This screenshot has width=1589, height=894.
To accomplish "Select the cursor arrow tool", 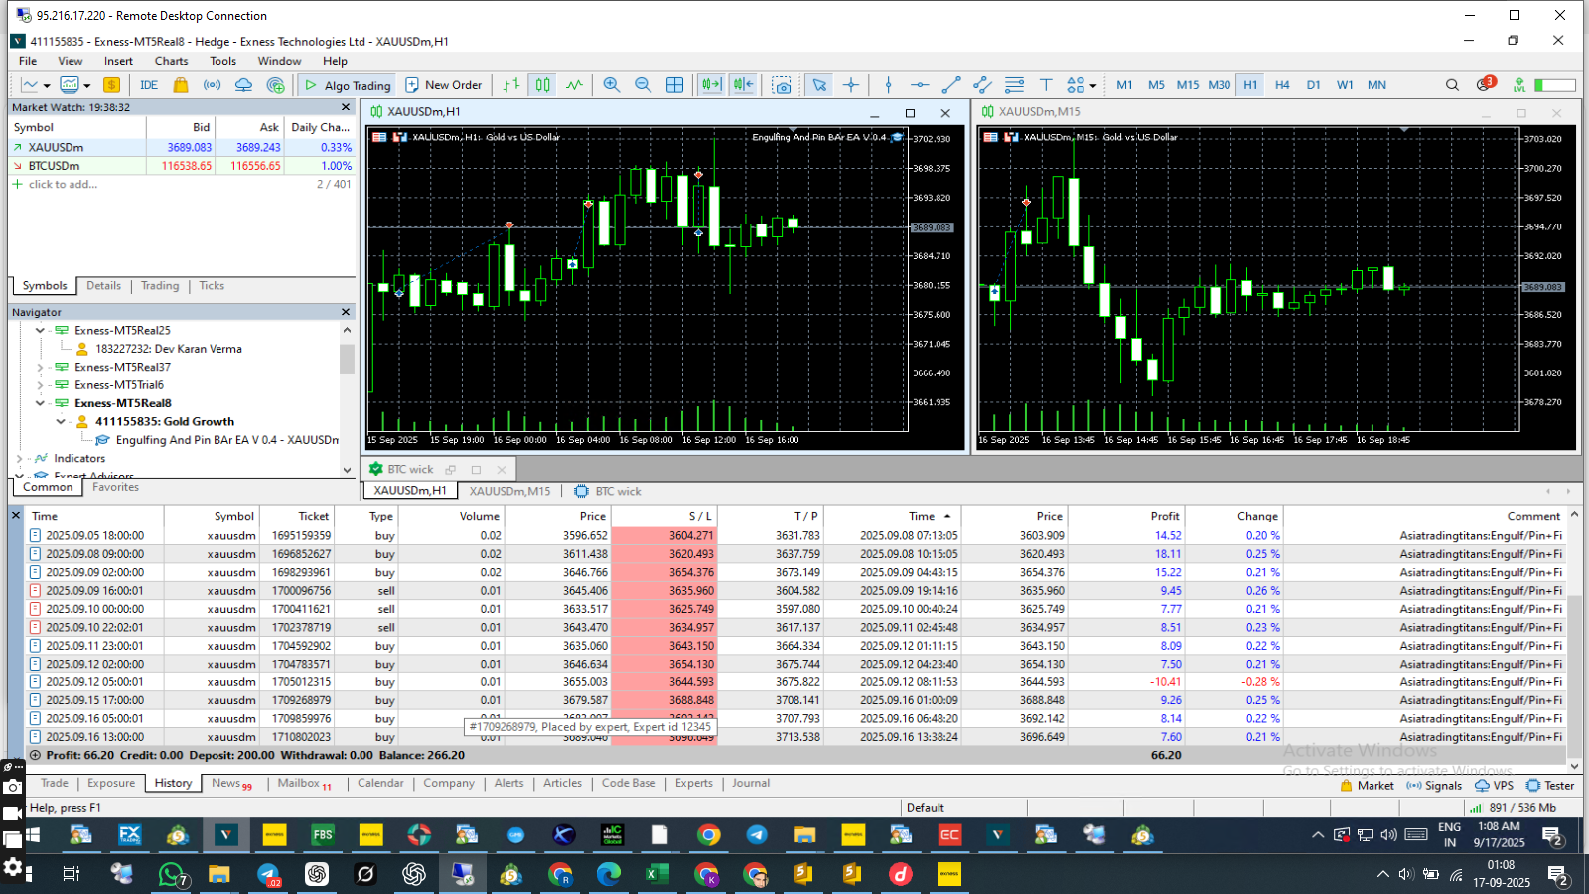I will coord(819,85).
